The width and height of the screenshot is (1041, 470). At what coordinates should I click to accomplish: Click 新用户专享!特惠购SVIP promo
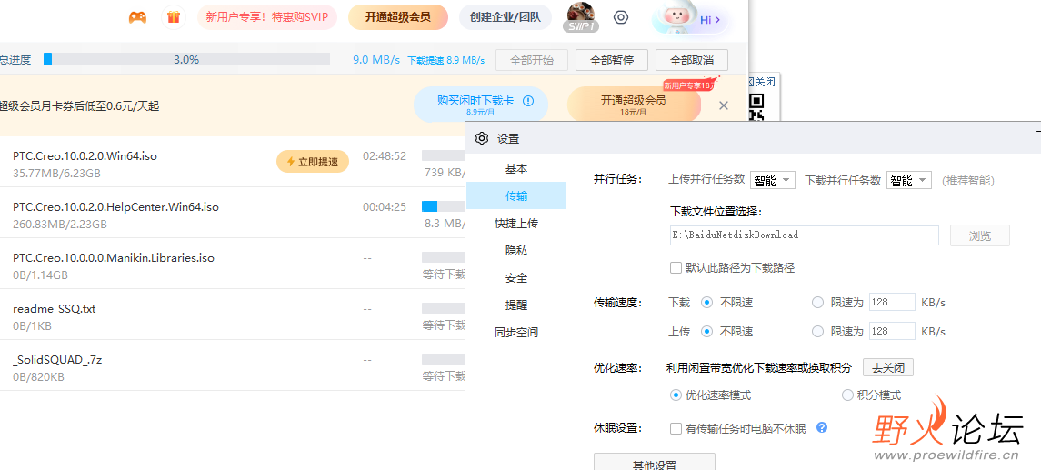267,17
